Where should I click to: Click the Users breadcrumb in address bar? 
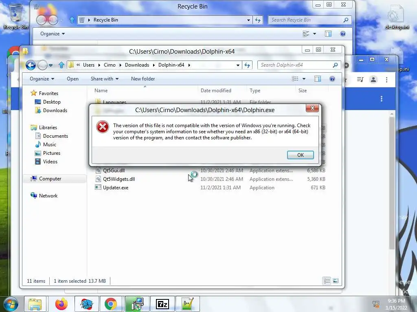click(88, 65)
